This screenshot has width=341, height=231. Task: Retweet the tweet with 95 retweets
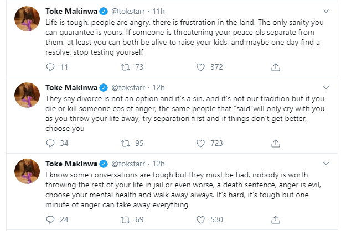coord(126,144)
